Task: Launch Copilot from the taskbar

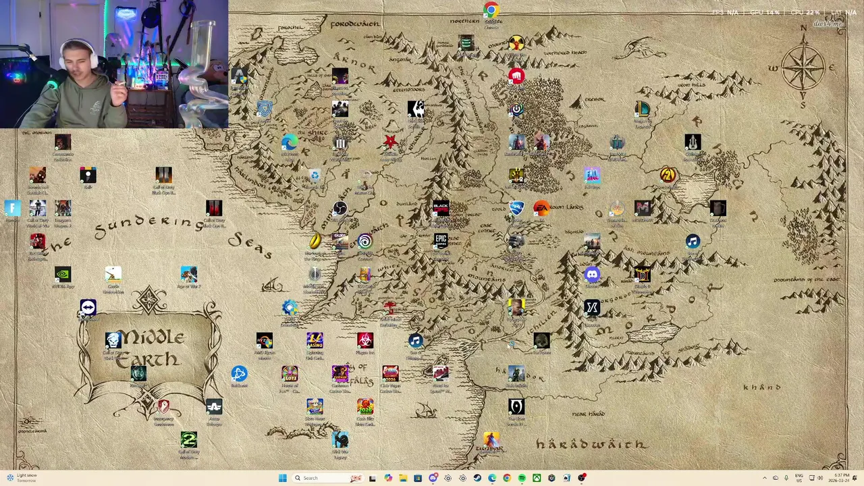Action: 388,478
